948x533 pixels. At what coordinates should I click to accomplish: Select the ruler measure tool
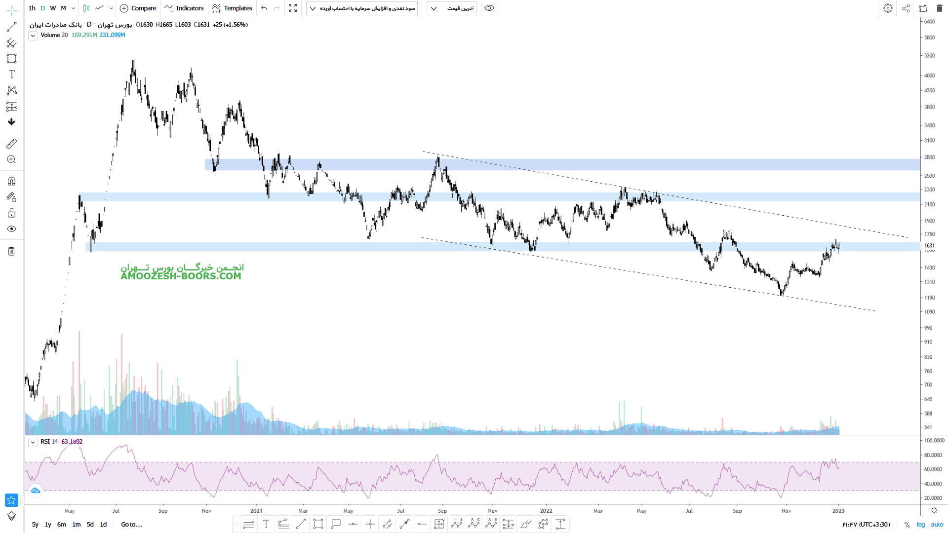pyautogui.click(x=11, y=144)
